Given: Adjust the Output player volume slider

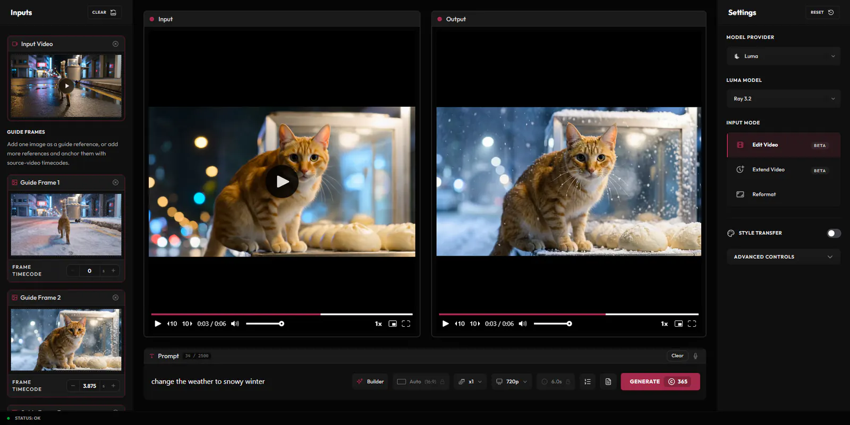Looking at the screenshot, I should point(552,324).
